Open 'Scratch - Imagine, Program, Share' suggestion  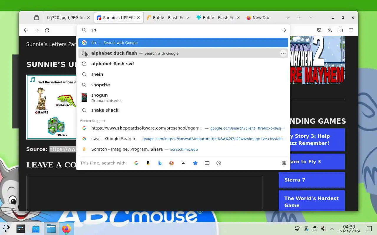[183, 149]
